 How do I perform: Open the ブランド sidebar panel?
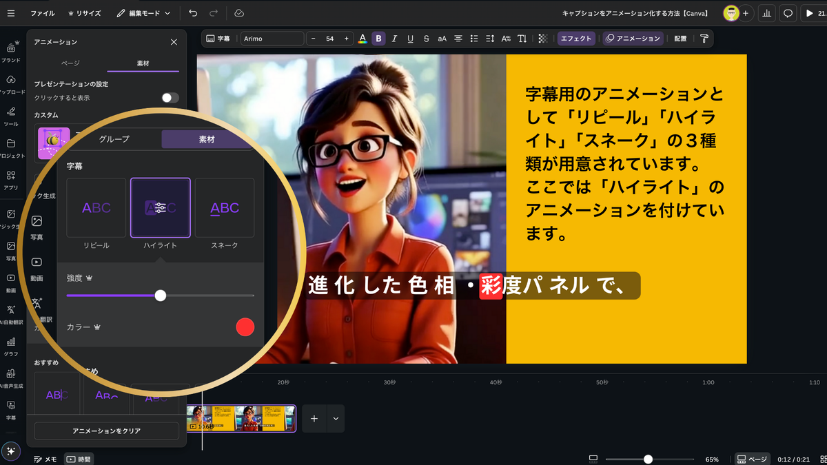tap(11, 52)
